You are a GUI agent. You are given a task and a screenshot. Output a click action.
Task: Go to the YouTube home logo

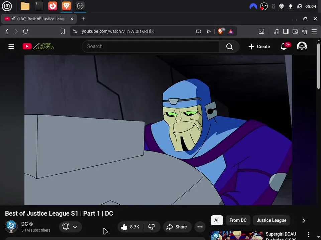coord(38,46)
